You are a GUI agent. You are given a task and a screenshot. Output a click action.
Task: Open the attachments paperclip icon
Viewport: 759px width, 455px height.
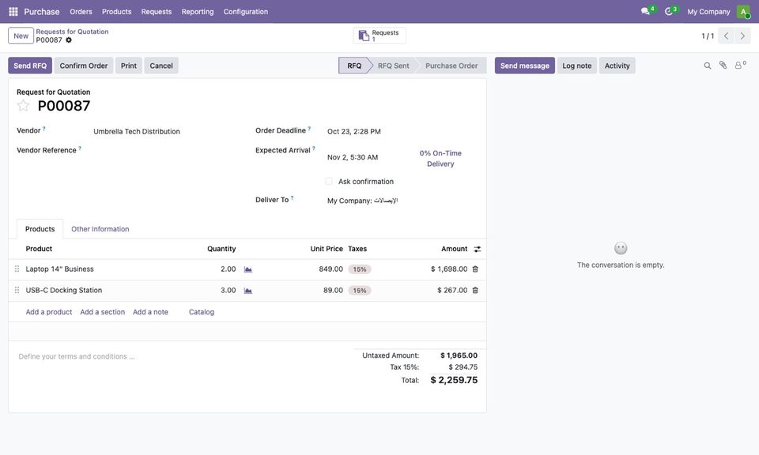click(723, 66)
